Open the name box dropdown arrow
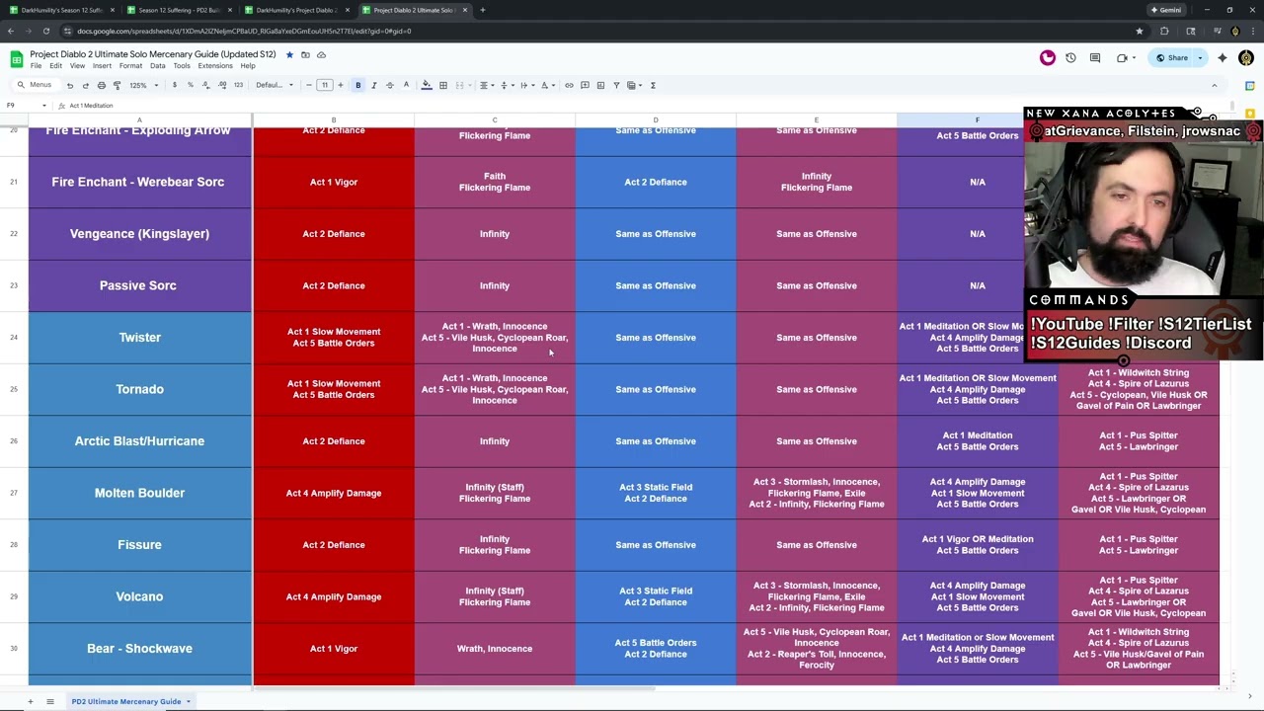 (44, 106)
